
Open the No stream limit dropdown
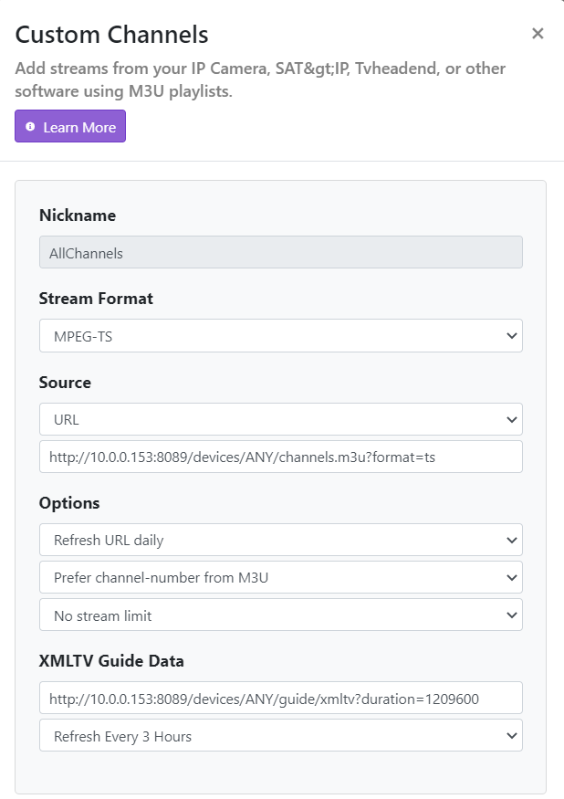[x=280, y=615]
